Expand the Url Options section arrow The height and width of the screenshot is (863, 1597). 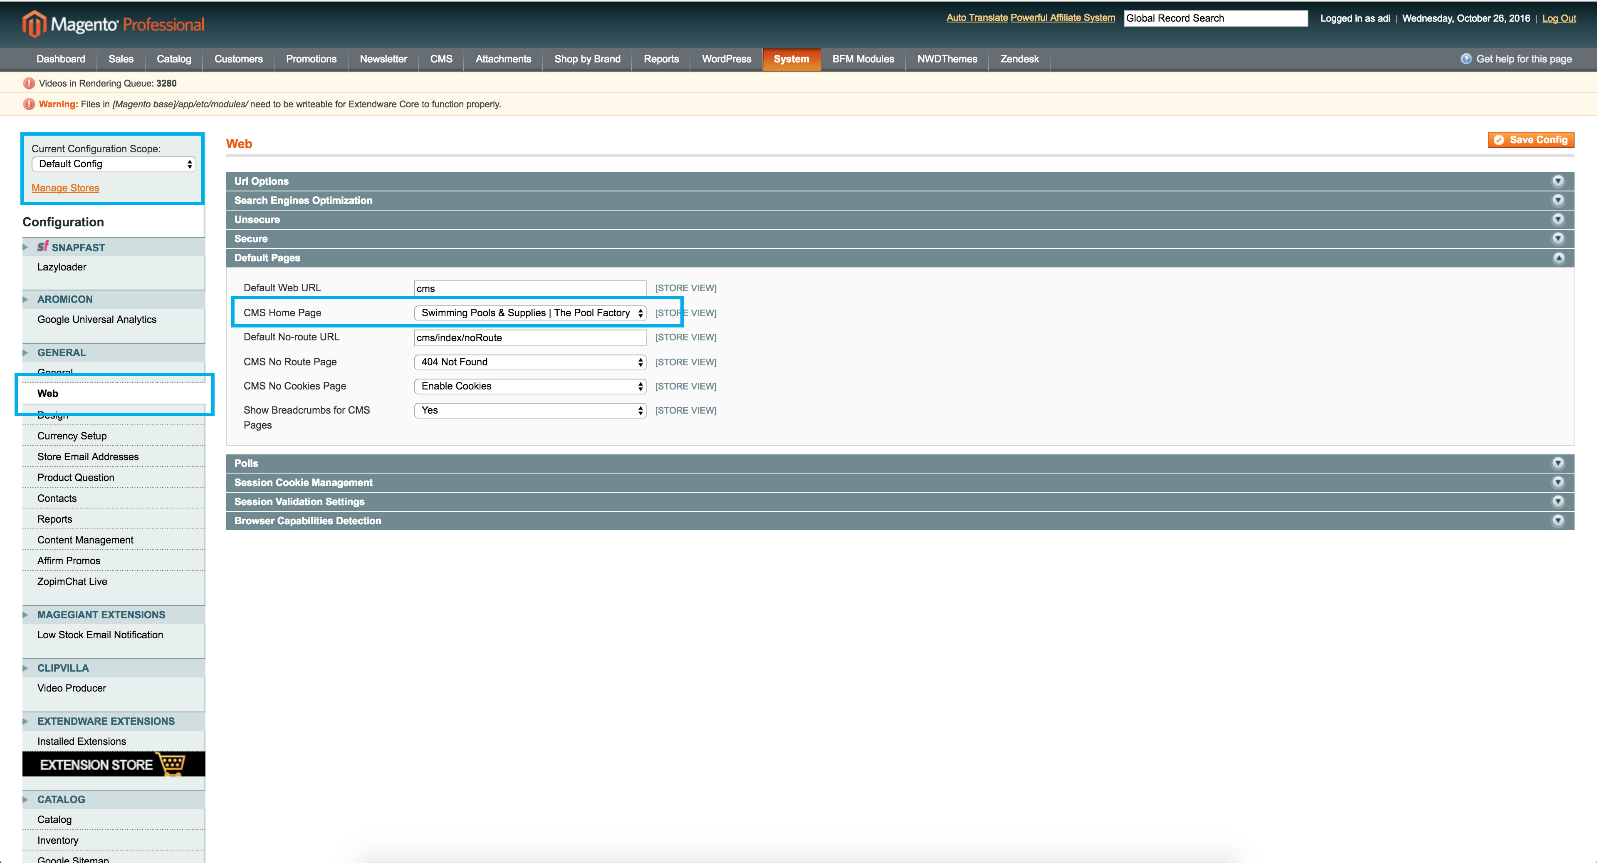[x=1558, y=181]
